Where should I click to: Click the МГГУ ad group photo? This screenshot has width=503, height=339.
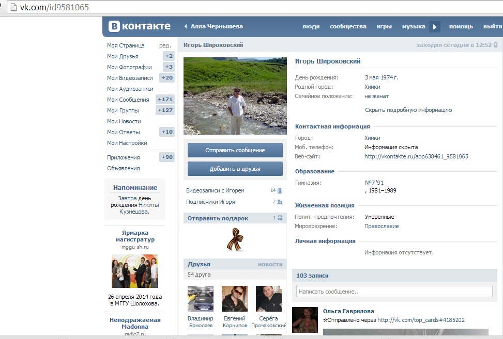pos(135,271)
